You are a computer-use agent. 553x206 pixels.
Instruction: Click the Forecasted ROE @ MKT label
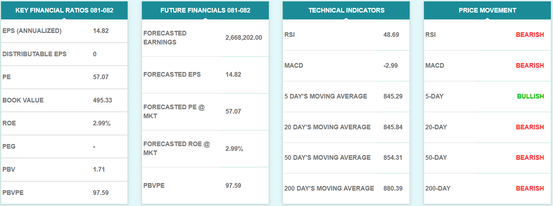176,148
